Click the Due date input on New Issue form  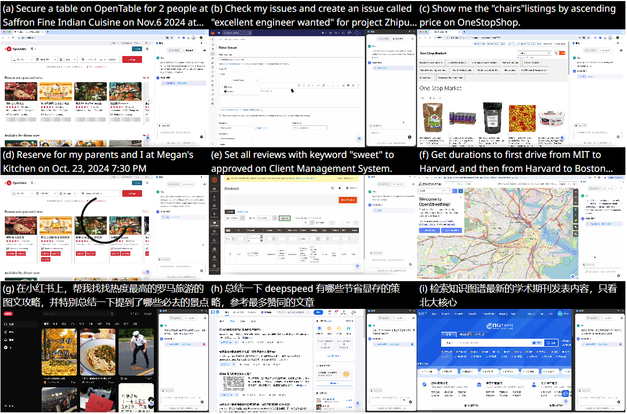point(310,128)
